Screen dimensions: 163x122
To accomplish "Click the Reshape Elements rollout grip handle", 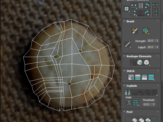I will coord(158,56).
